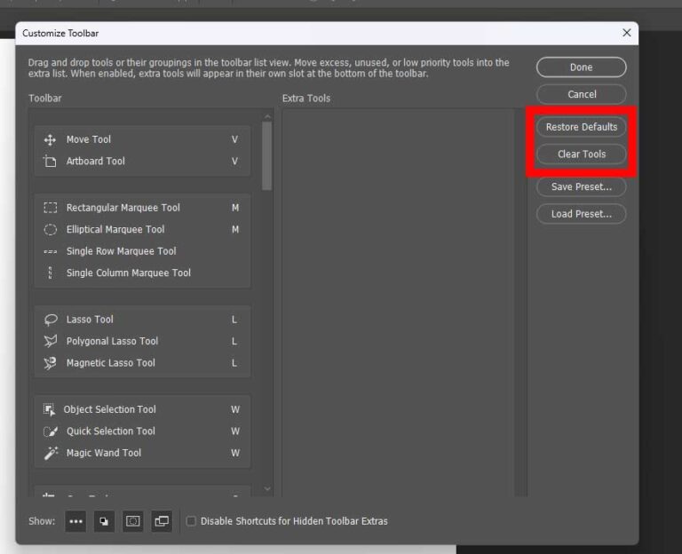Select Magic Wand Tool label
This screenshot has width=682, height=554.
[104, 453]
